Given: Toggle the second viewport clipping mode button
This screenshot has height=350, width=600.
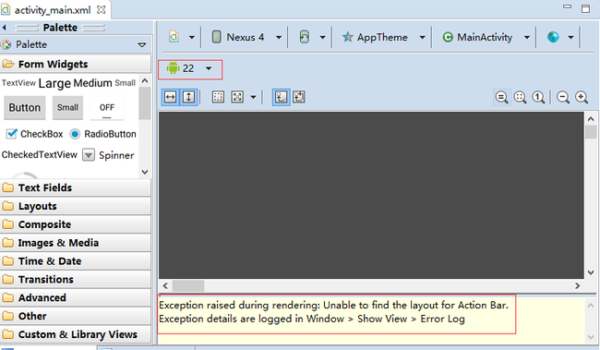Looking at the screenshot, I should pyautogui.click(x=299, y=97).
